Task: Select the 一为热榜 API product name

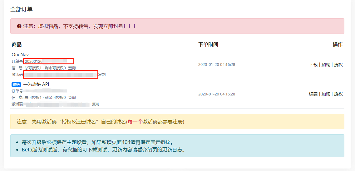Action: tap(36, 84)
